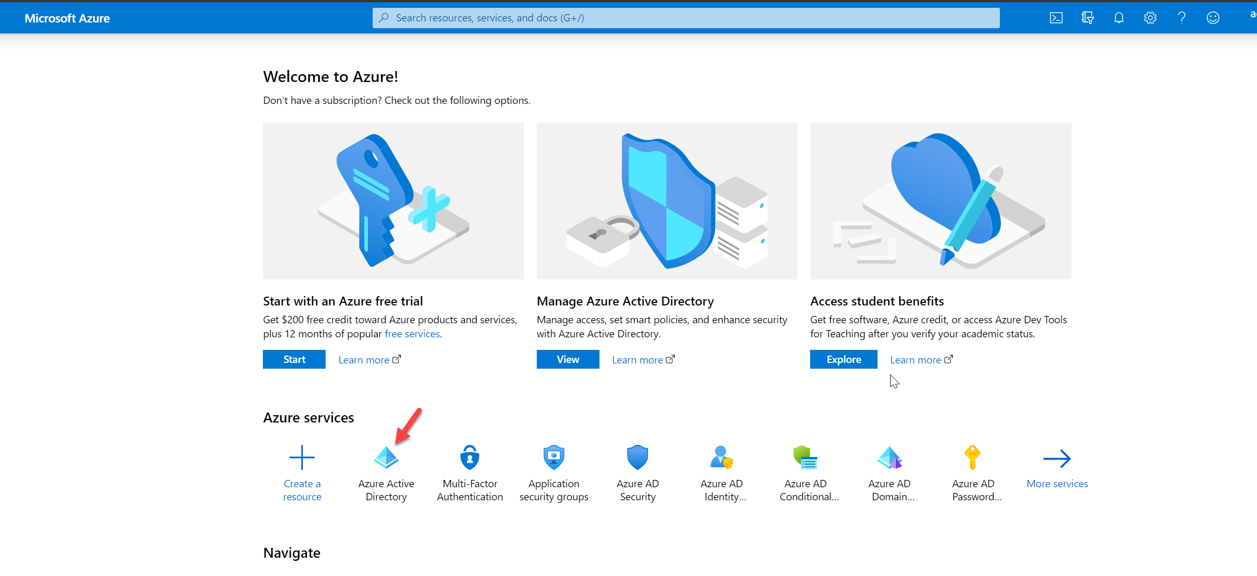Click Start for Azure free trial
The image size is (1257, 576).
click(x=294, y=359)
